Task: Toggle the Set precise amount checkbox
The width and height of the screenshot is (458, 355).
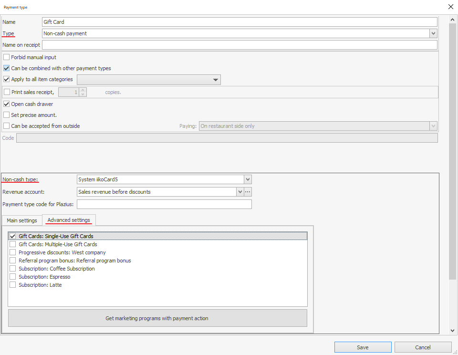Action: pos(7,115)
